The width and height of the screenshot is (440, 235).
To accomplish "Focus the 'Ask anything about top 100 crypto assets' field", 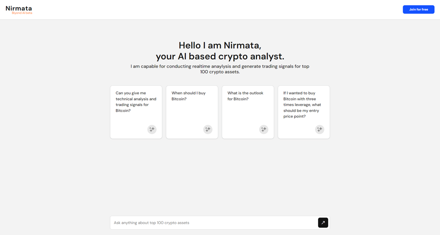I will tap(214, 223).
